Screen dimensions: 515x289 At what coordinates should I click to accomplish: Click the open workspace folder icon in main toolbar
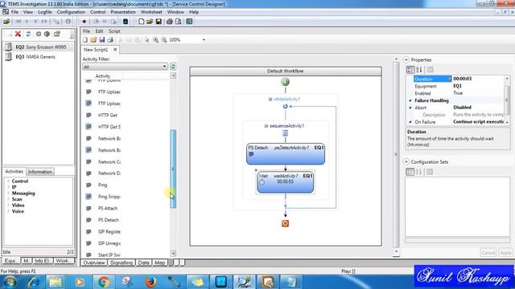point(150,22)
